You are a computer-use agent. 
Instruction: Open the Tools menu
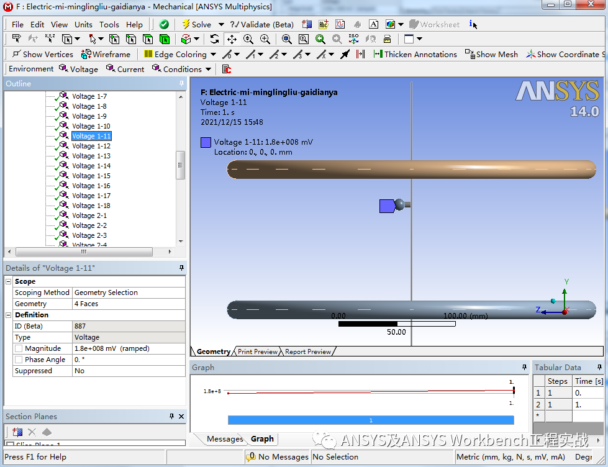(109, 24)
